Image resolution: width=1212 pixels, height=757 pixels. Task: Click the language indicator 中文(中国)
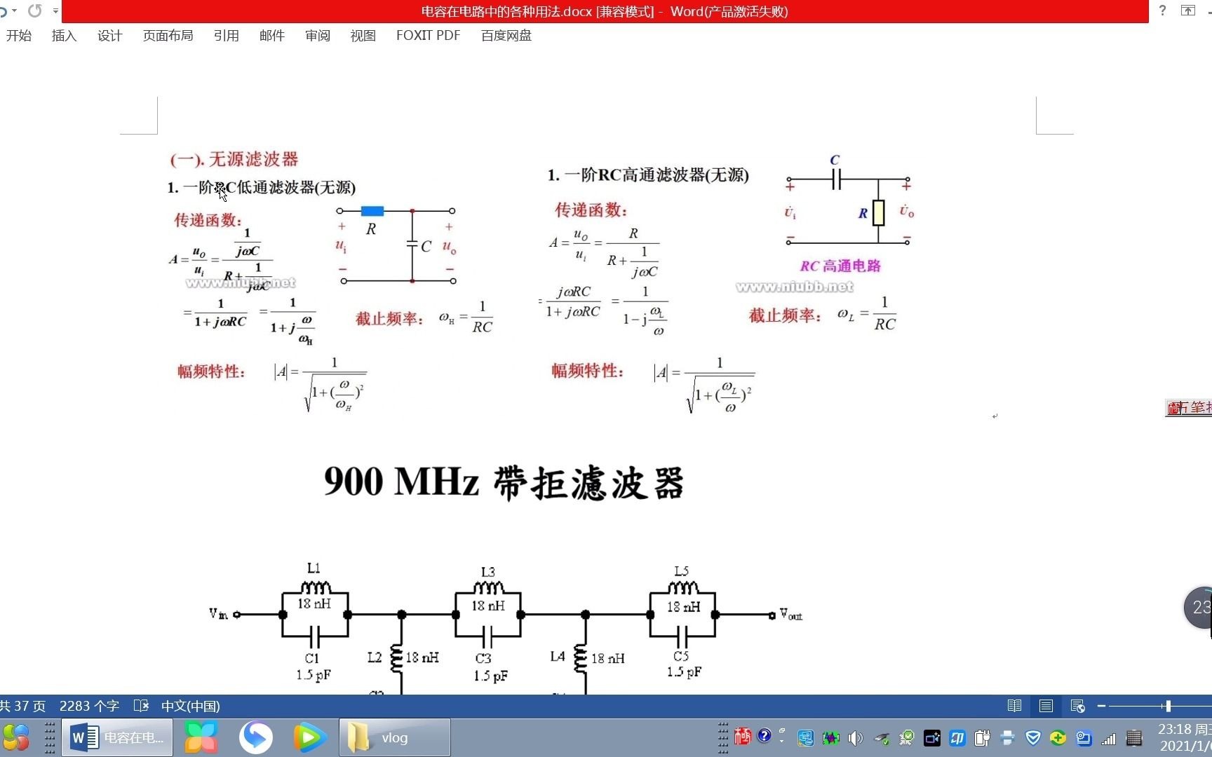191,706
